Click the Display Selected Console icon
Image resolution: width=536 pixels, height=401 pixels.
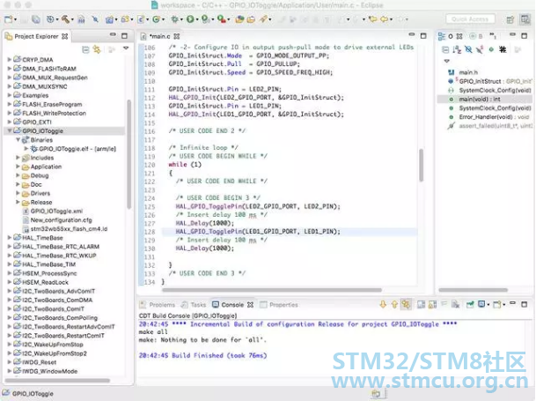tap(481, 304)
